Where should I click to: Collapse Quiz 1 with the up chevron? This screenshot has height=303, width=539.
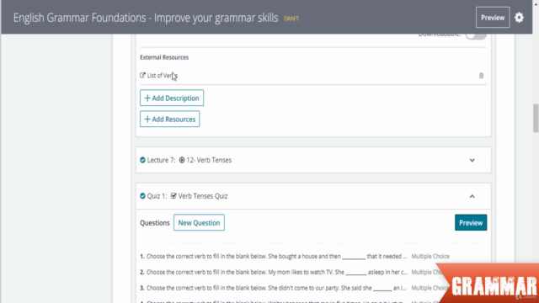pyautogui.click(x=472, y=196)
